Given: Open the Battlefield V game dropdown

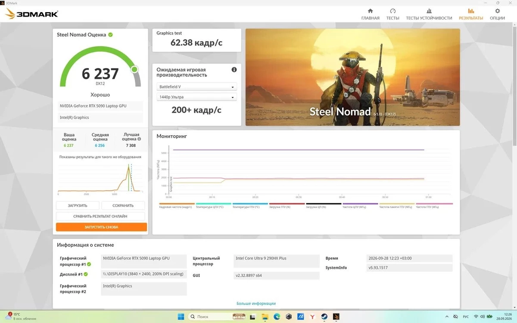Looking at the screenshot, I should pyautogui.click(x=196, y=87).
